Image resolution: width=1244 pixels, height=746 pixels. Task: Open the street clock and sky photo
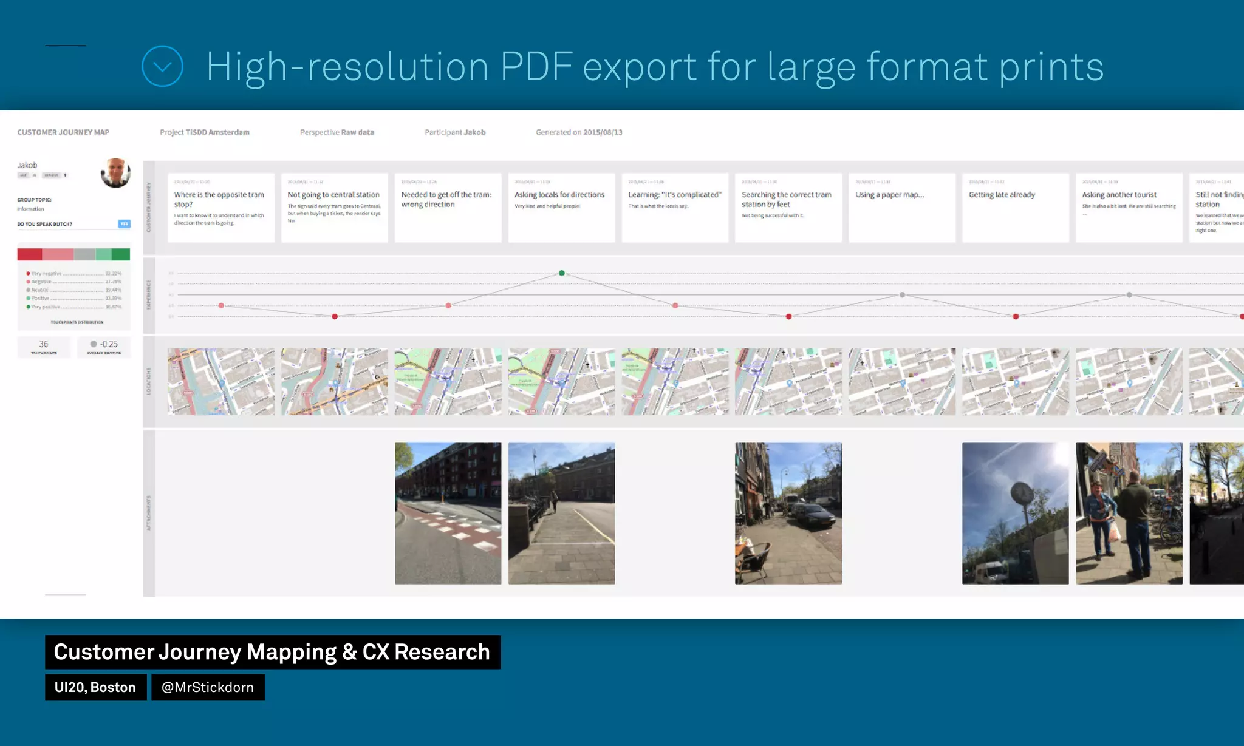(x=1016, y=514)
